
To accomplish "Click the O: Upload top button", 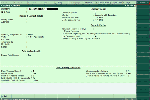I will pos(48,2).
